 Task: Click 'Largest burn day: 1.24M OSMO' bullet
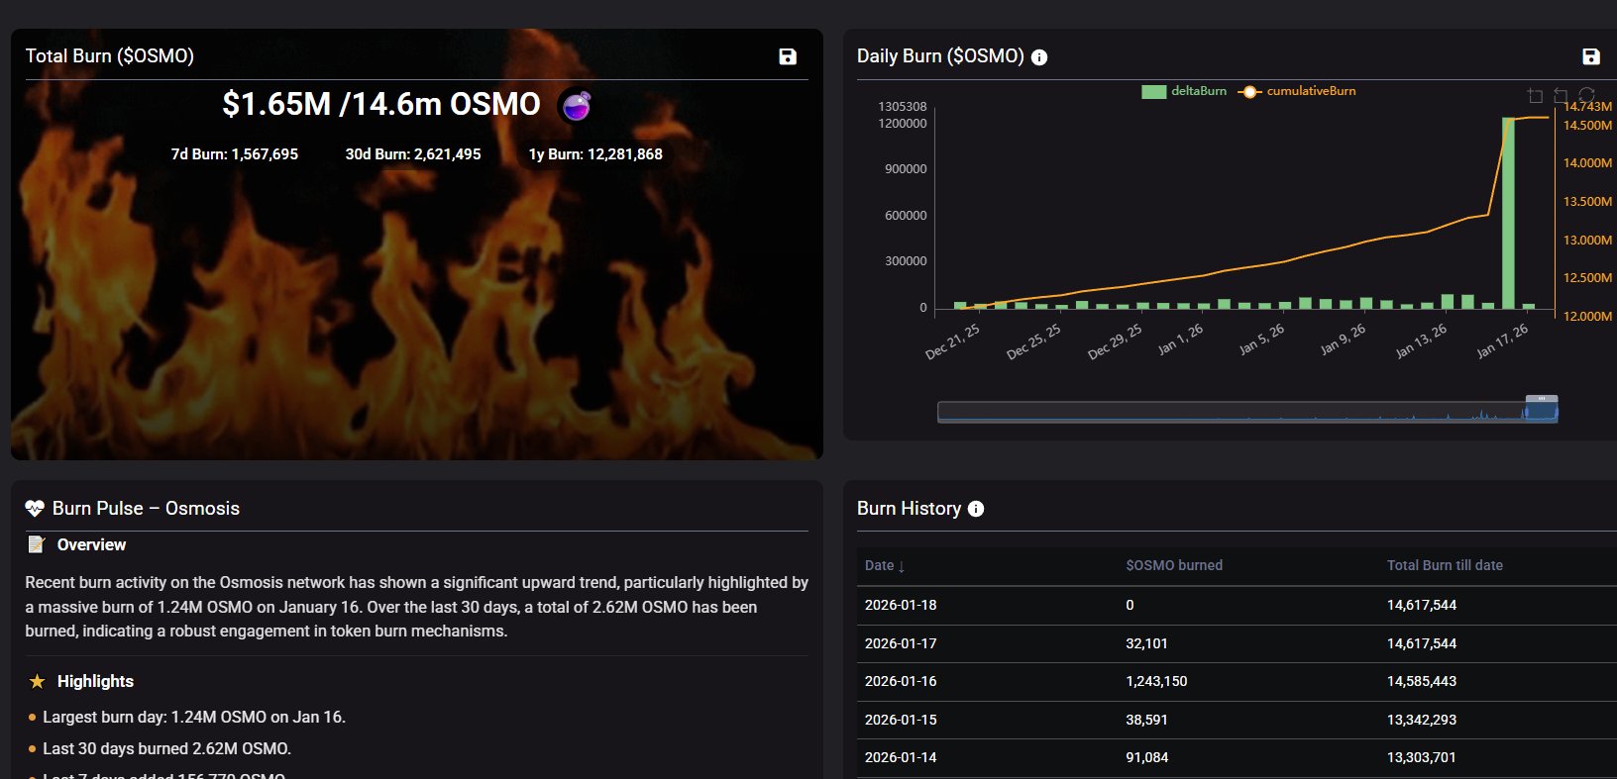pos(194,717)
